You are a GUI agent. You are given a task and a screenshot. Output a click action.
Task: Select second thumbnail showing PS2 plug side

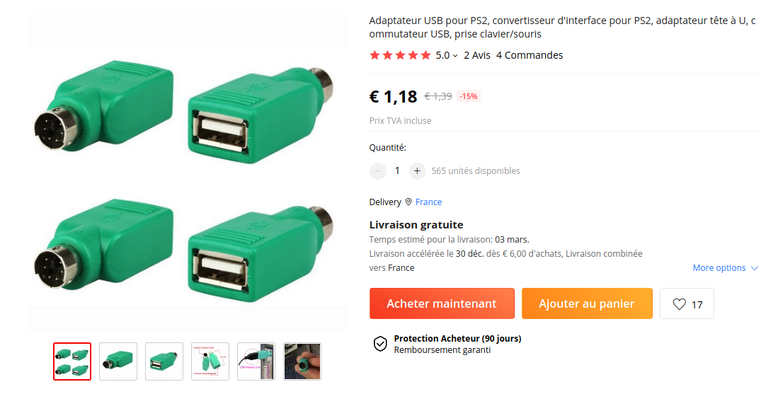(x=118, y=361)
